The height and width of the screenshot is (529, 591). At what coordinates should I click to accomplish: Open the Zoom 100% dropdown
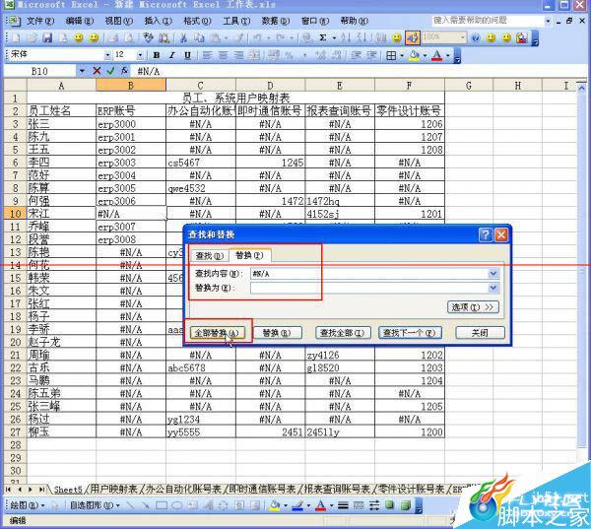(462, 37)
